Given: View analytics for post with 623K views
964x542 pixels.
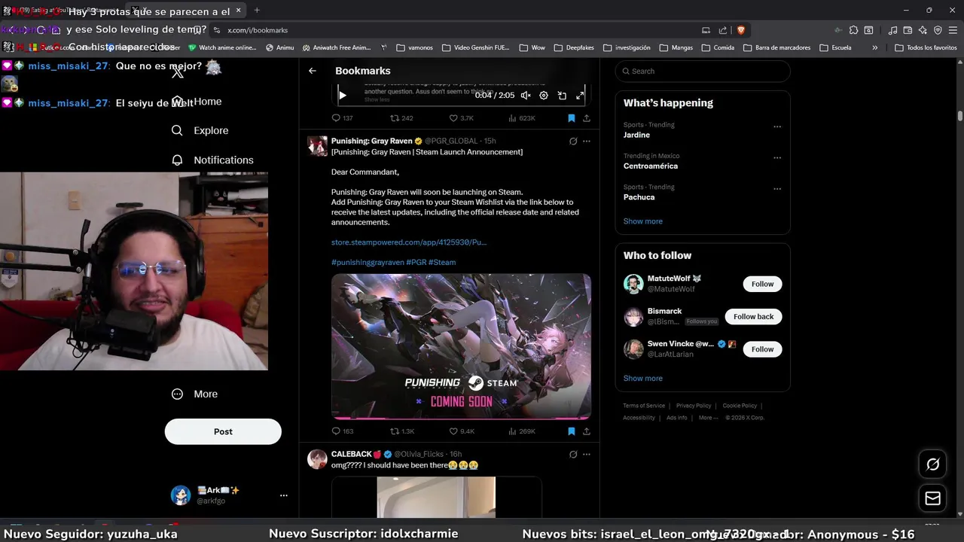Looking at the screenshot, I should [x=521, y=118].
